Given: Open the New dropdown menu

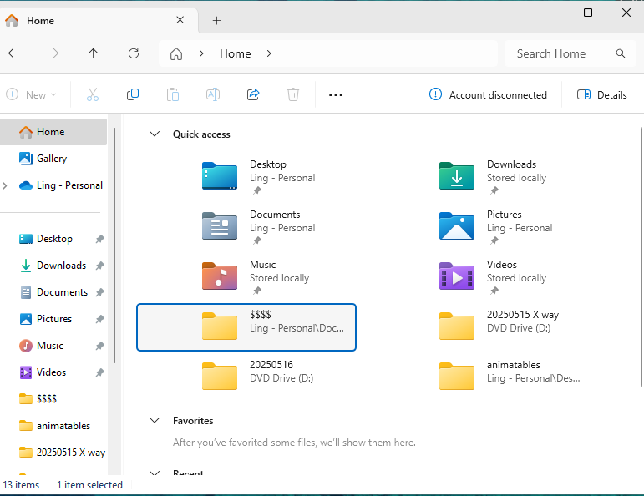Looking at the screenshot, I should pyautogui.click(x=31, y=94).
